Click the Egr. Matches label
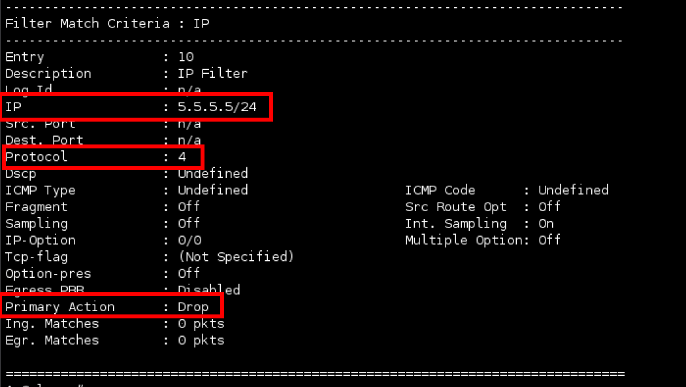Screen dimensions: 686x387 (x=52, y=340)
